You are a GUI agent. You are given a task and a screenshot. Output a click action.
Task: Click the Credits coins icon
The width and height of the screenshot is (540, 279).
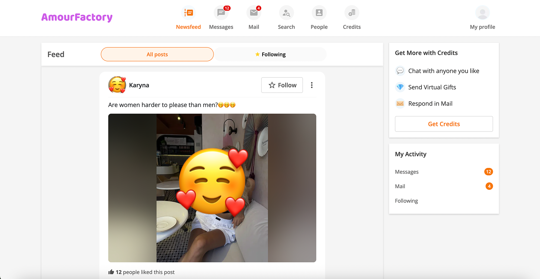pos(351,12)
